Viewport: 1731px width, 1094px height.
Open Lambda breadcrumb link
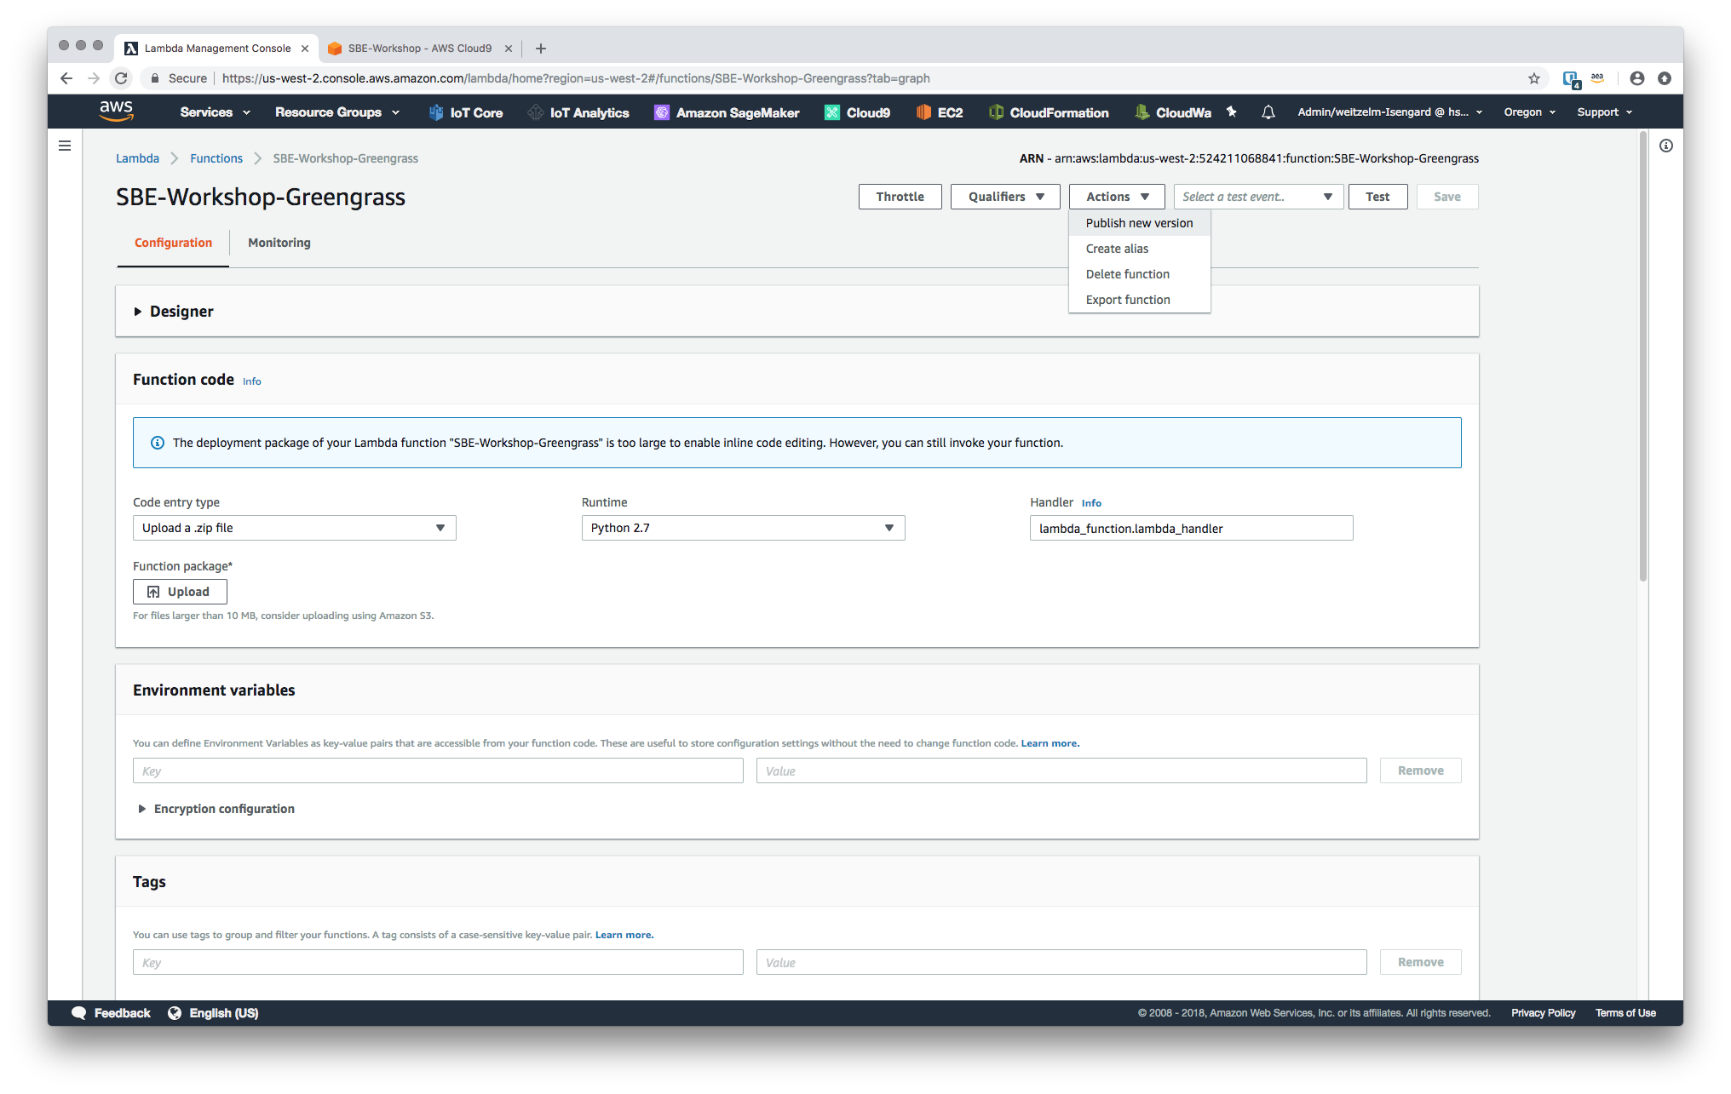[137, 158]
